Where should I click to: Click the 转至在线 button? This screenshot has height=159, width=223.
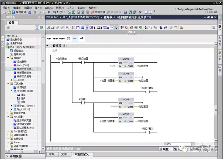coord(98,12)
